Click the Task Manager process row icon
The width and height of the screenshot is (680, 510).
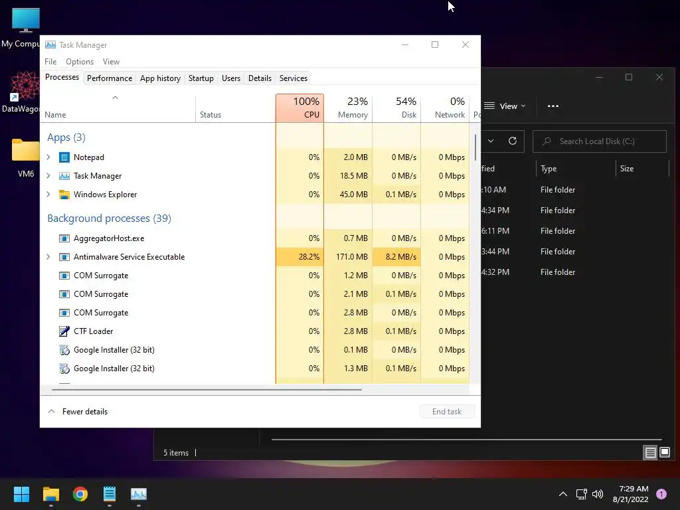pyautogui.click(x=64, y=176)
